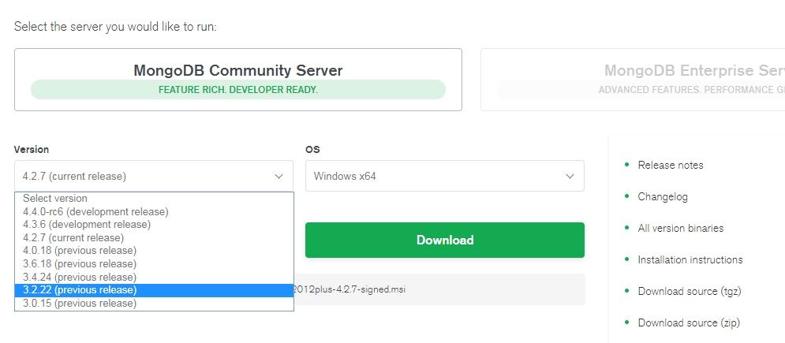Image resolution: width=785 pixels, height=343 pixels.
Task: Click 'Select the server you would like to run' text
Action: (115, 27)
